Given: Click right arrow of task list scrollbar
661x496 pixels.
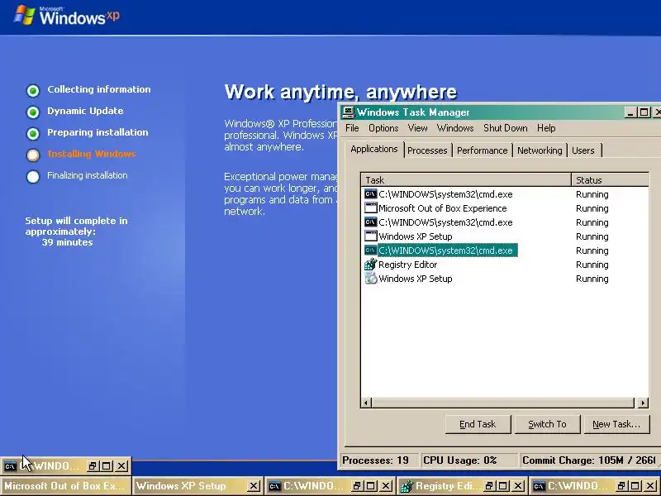Looking at the screenshot, I should [x=643, y=403].
